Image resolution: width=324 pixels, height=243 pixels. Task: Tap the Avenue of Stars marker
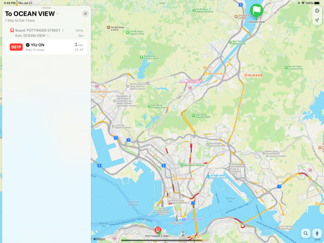pyautogui.click(x=184, y=220)
